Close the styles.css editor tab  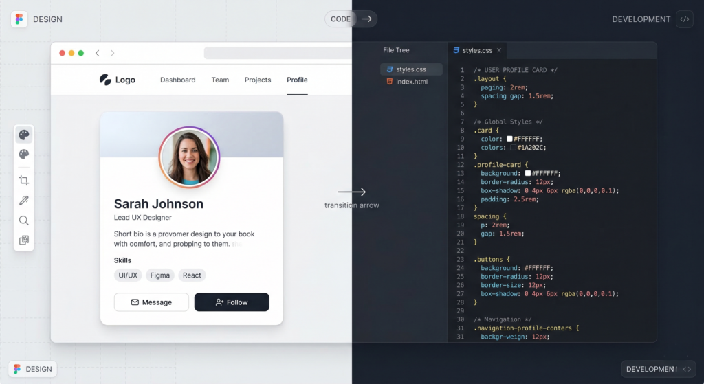pyautogui.click(x=499, y=50)
